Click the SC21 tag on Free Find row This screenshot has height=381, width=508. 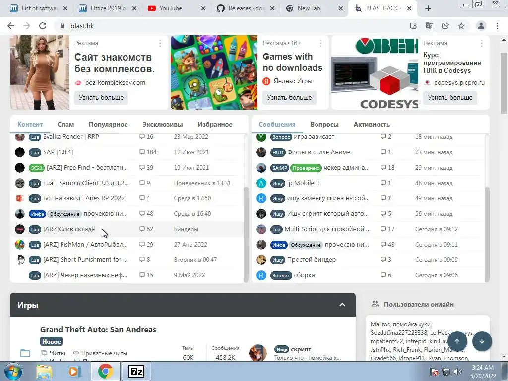[37, 168]
